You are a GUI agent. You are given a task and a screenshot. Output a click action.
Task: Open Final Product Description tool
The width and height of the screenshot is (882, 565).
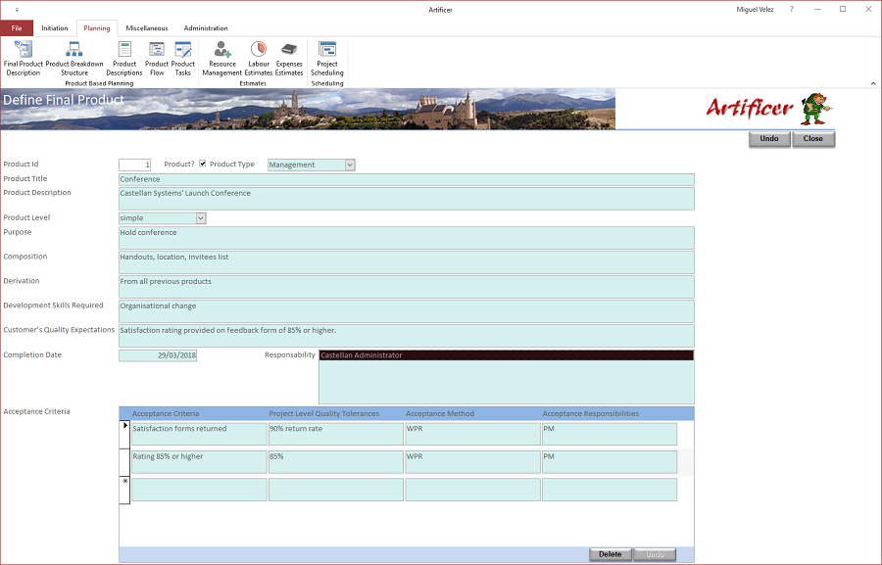(x=24, y=58)
